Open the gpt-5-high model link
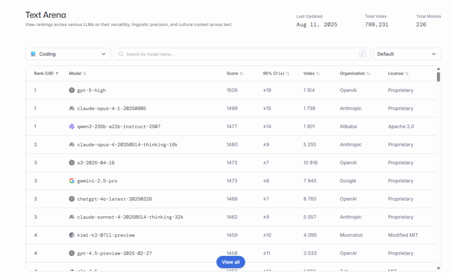 point(91,90)
